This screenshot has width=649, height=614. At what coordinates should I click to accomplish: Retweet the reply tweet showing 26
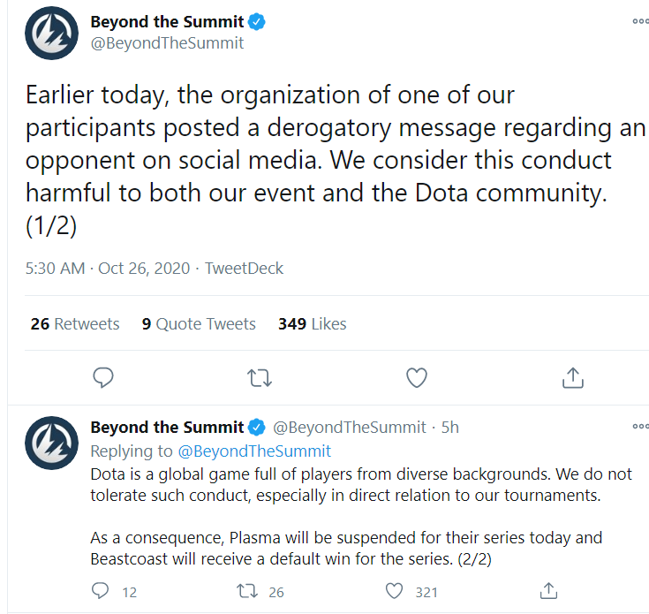pyautogui.click(x=248, y=591)
